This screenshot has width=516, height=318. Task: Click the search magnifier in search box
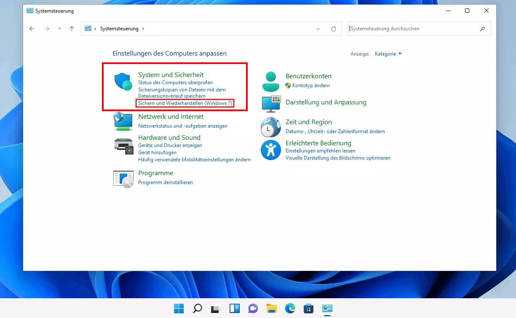483,29
